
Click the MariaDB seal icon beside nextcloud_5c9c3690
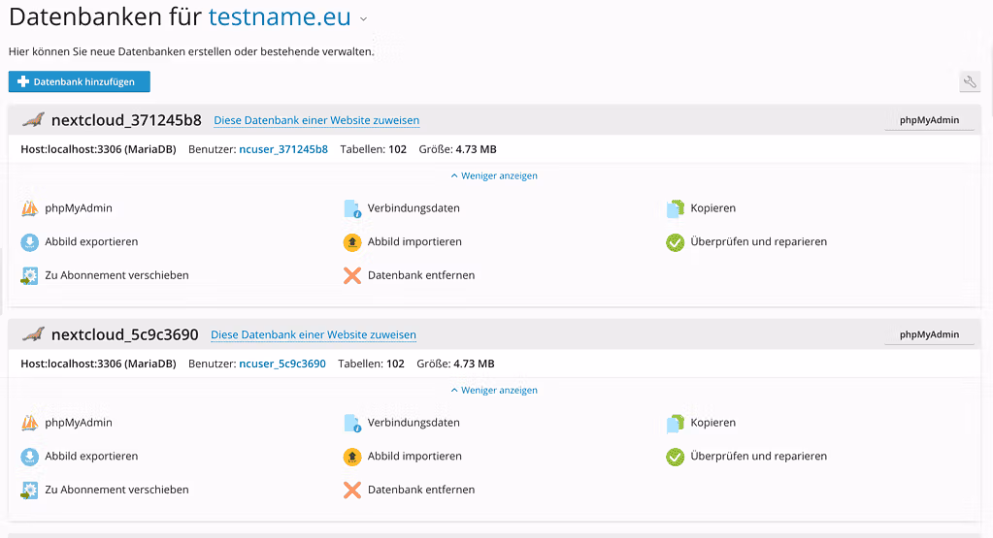click(x=33, y=333)
